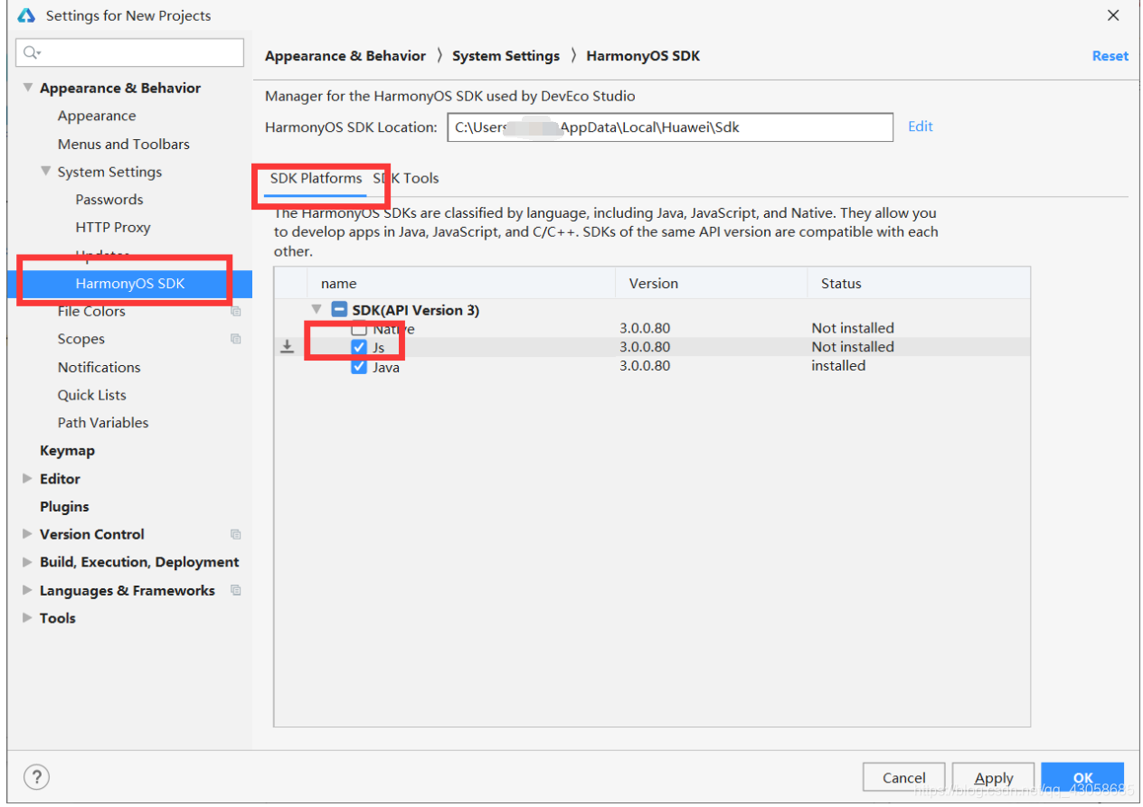Expand the Editor settings section
1143x807 pixels.
pos(27,478)
